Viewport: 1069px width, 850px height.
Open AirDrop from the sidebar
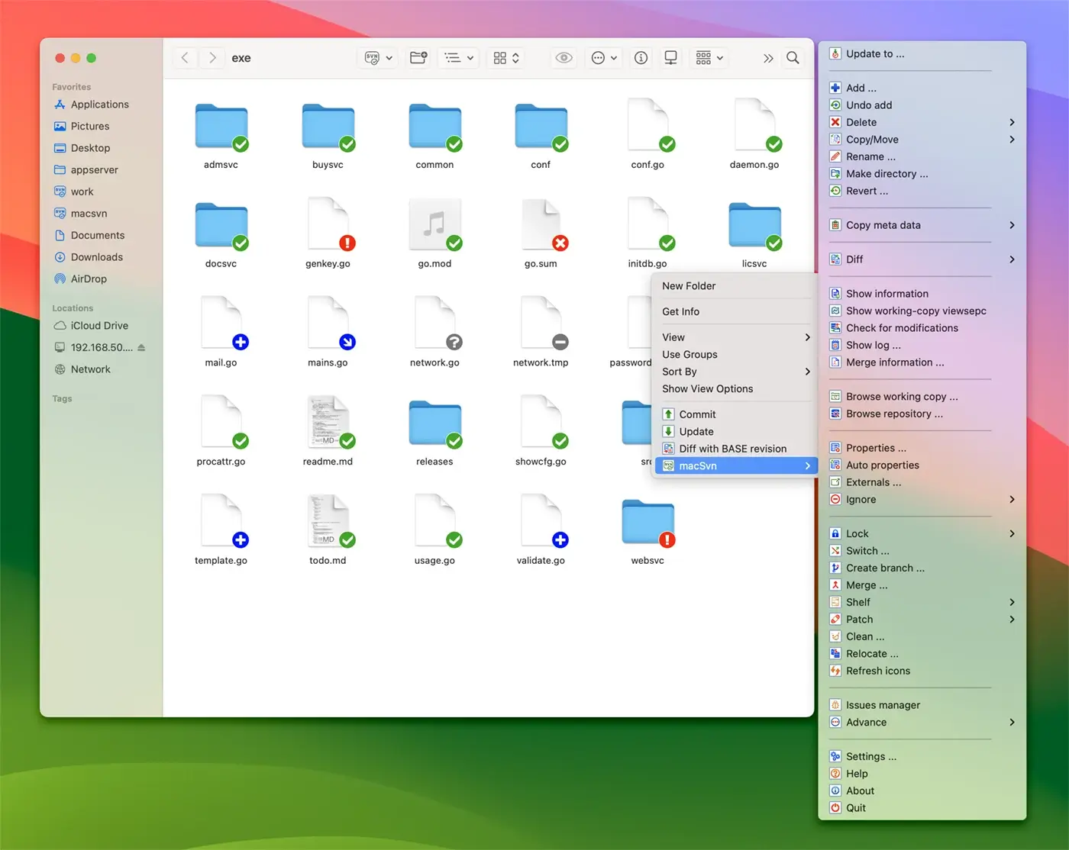(x=87, y=279)
